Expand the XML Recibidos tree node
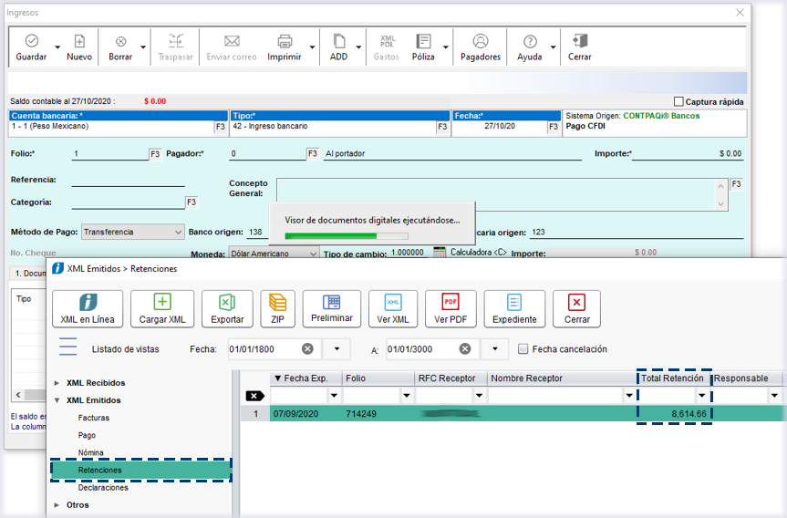 (x=58, y=383)
